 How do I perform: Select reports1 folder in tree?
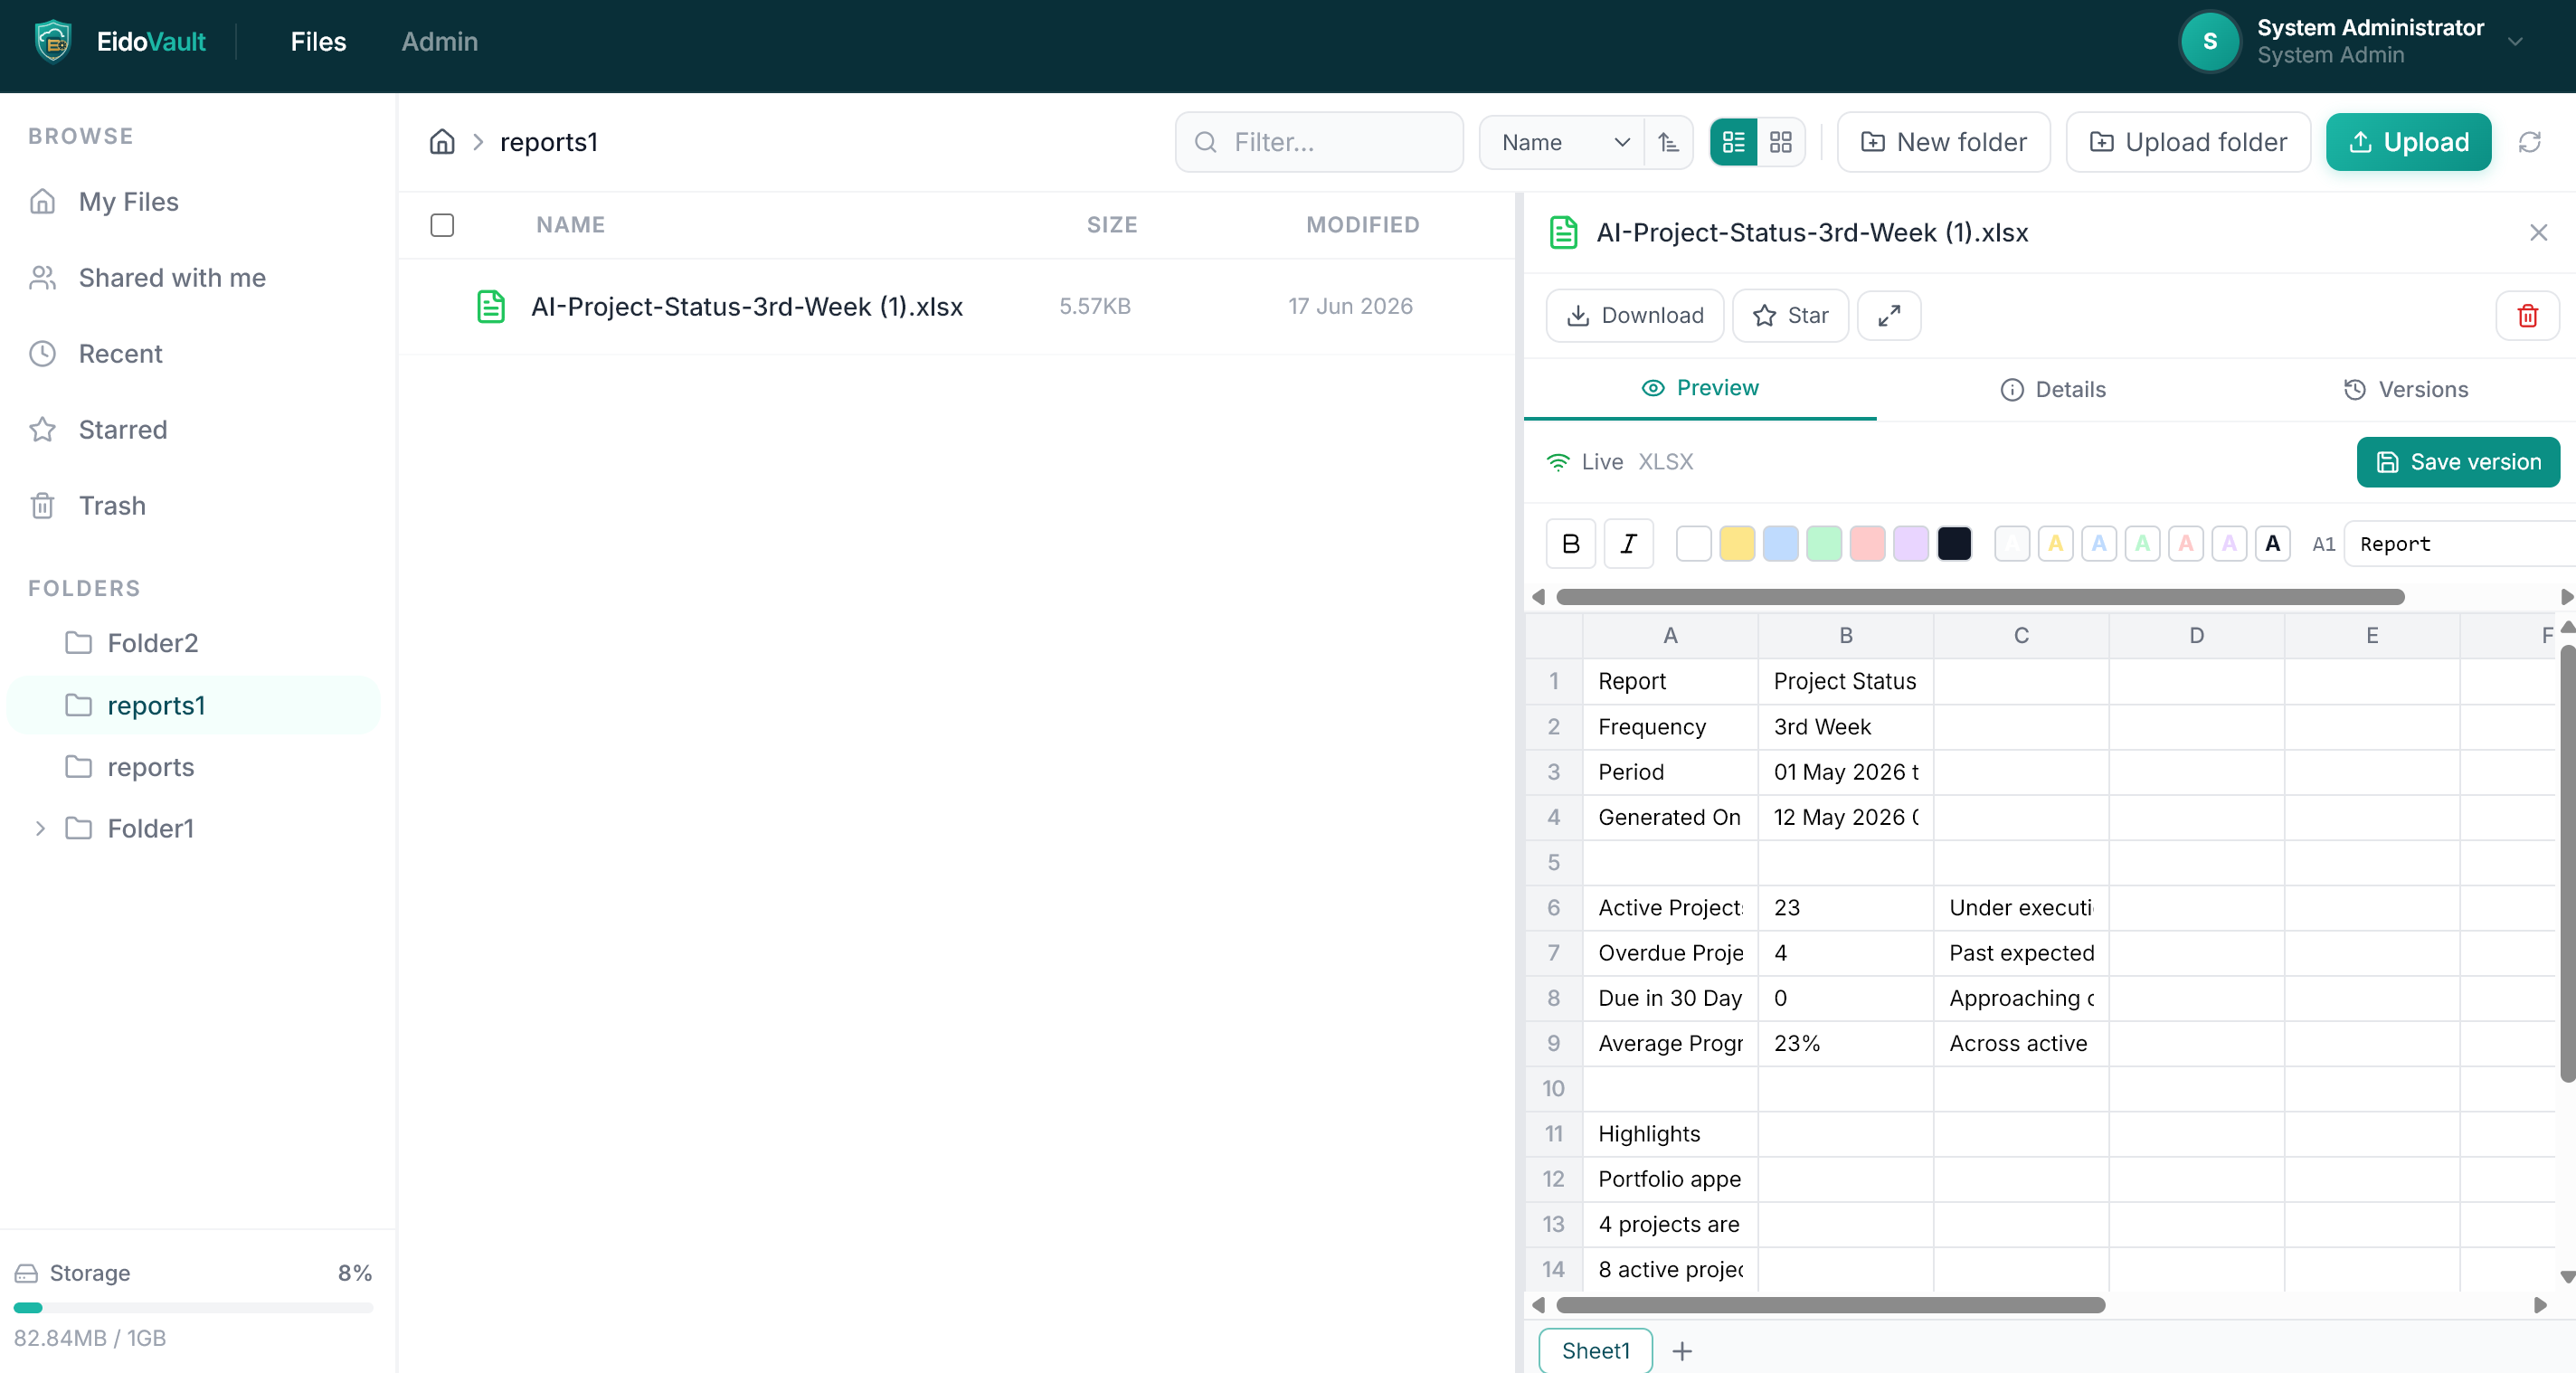pyautogui.click(x=194, y=706)
